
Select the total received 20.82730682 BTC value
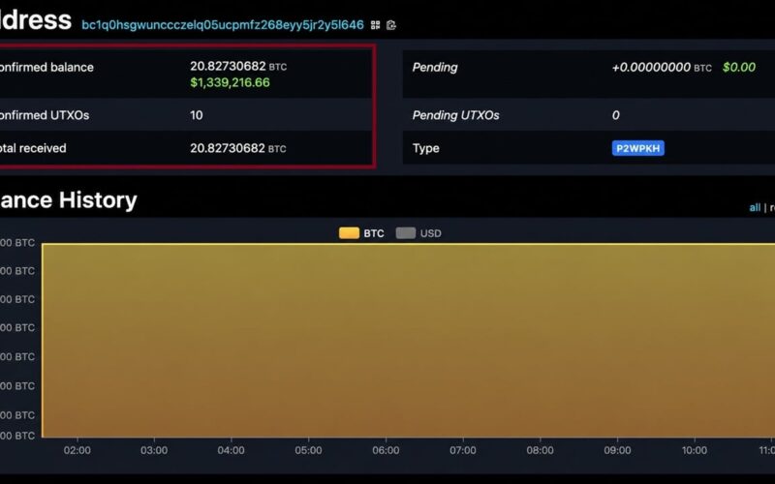click(x=238, y=148)
